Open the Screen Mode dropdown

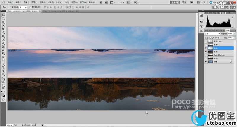(136, 2)
